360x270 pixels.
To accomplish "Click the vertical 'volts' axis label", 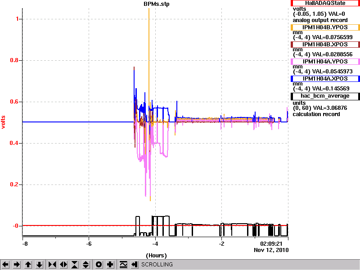I will 3,122.
